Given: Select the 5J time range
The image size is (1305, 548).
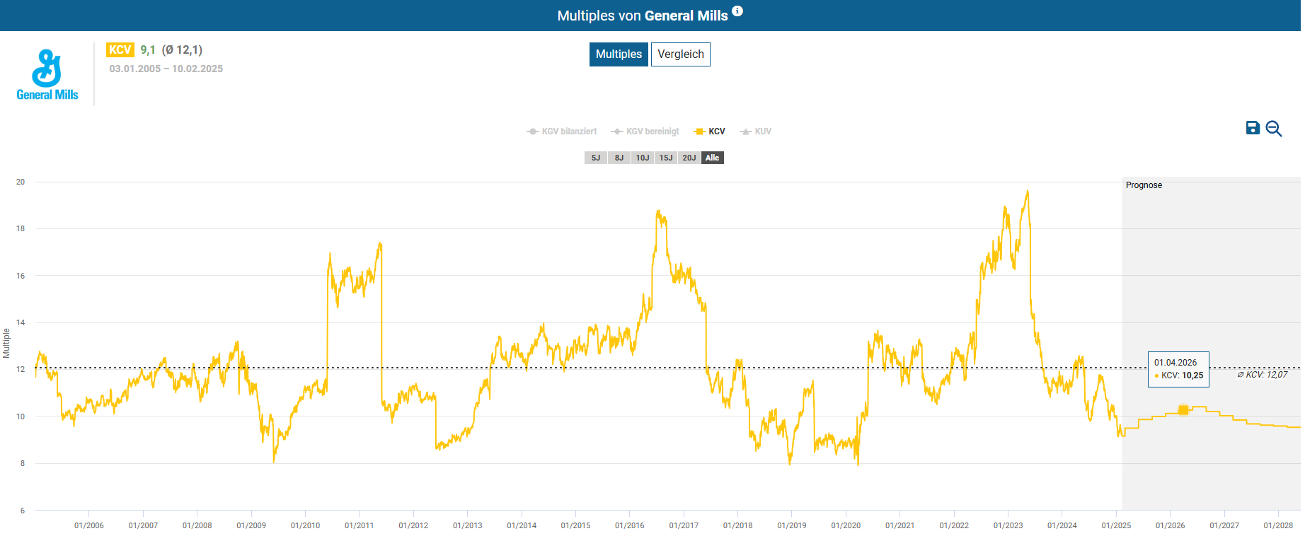Looking at the screenshot, I should coord(596,158).
